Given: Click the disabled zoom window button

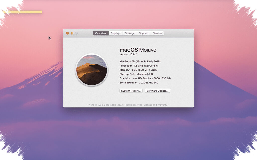Looking at the screenshot, I should [x=76, y=33].
